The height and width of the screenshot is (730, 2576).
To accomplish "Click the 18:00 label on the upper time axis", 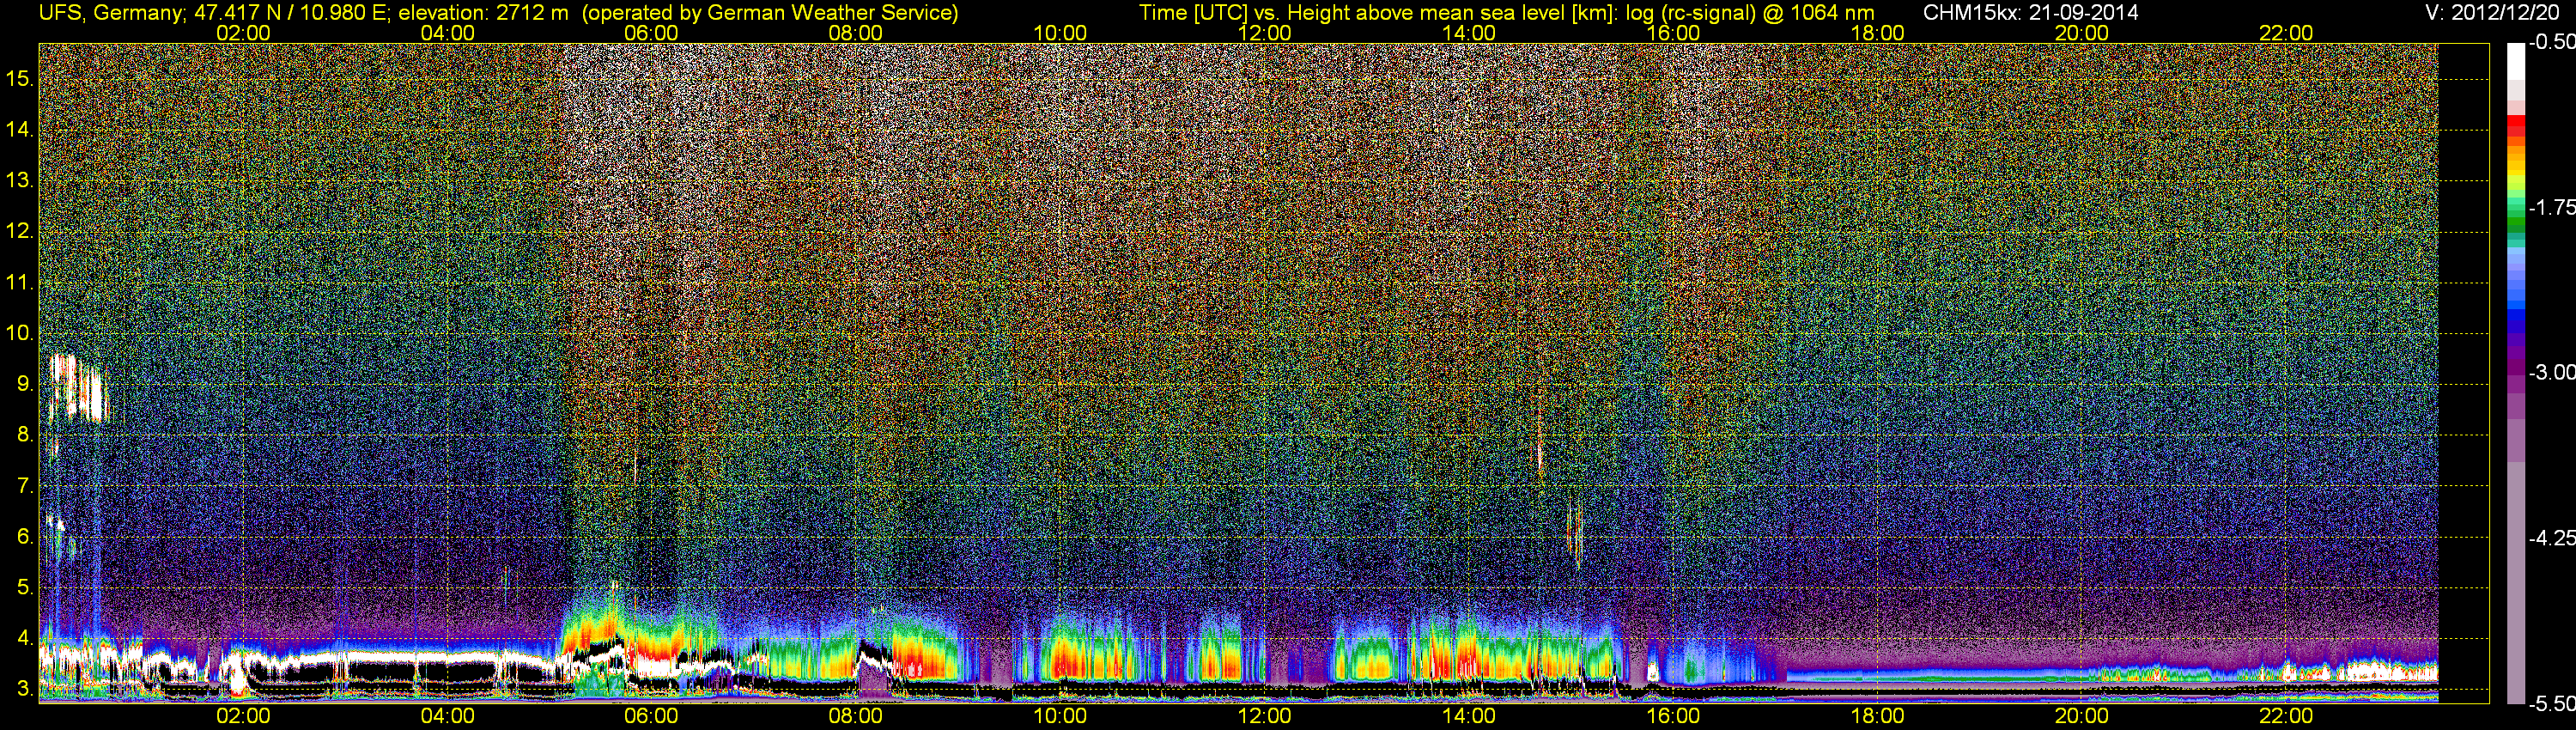I will point(1877,33).
